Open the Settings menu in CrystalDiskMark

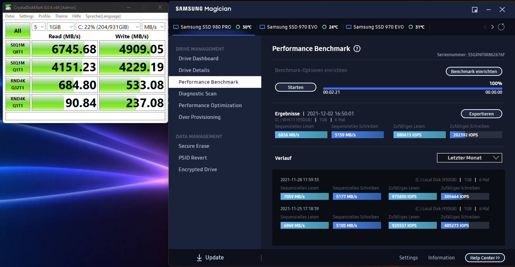(x=27, y=16)
